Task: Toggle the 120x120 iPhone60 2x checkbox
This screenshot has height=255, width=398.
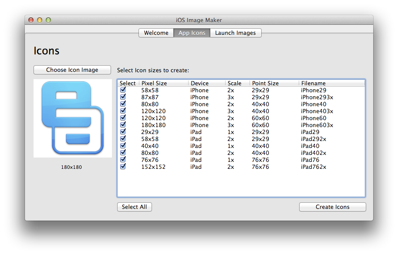Action: coord(123,118)
